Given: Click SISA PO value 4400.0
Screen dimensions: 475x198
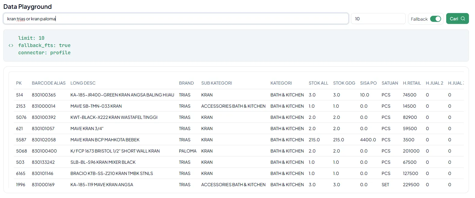Looking at the screenshot, I should [368, 140].
